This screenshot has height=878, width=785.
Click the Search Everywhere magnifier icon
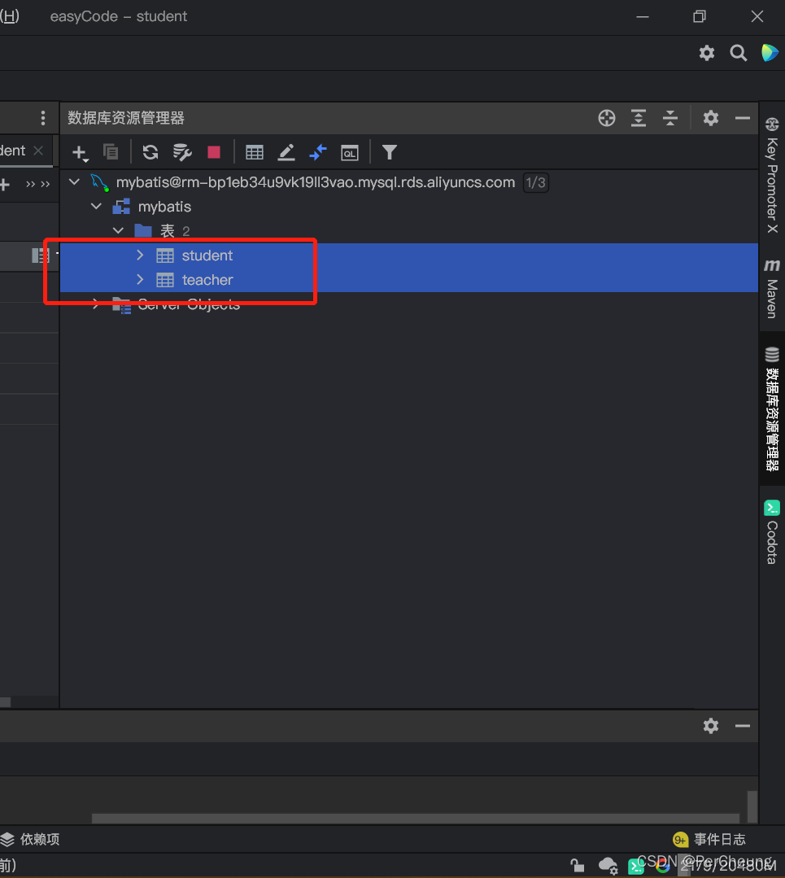click(739, 53)
